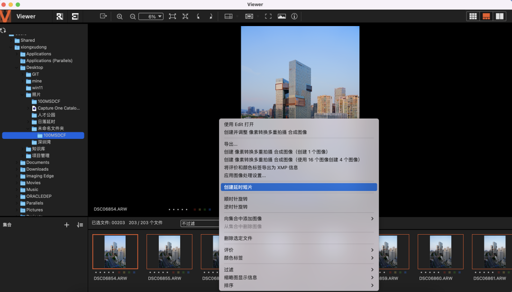Open the 颜色标签 submenu

point(299,258)
